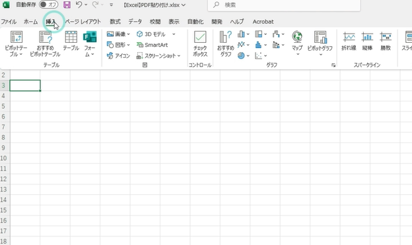
Task: Switch to the 表示 tab
Action: 174,22
